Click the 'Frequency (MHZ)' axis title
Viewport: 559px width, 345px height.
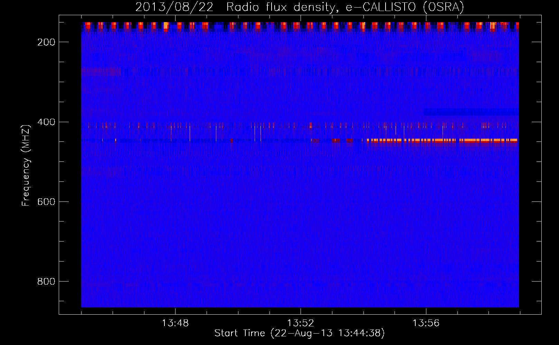click(26, 165)
